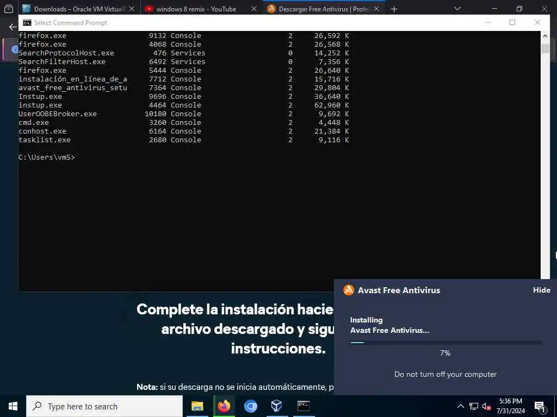Click the 'instalación_en_línea_de_a' process line
557x417 pixels.
coord(184,79)
